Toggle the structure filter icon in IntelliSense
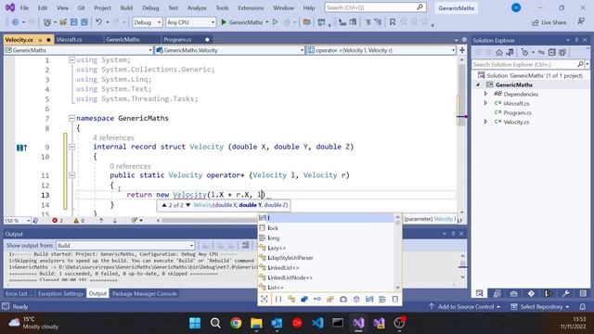594x334 pixels. tap(304, 299)
